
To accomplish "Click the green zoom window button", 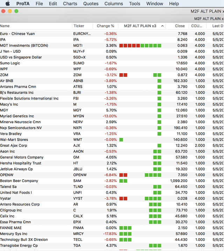I will (16, 11).
